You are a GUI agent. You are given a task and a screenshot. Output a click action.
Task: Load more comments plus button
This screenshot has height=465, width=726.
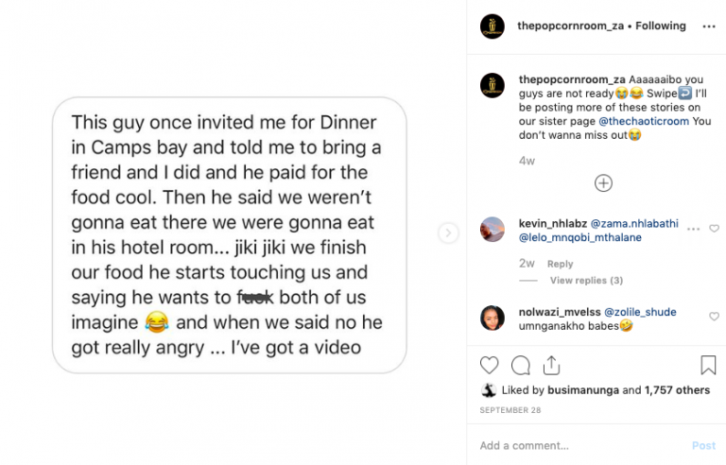(x=603, y=183)
